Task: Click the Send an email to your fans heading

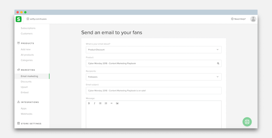Action: pyautogui.click(x=112, y=33)
